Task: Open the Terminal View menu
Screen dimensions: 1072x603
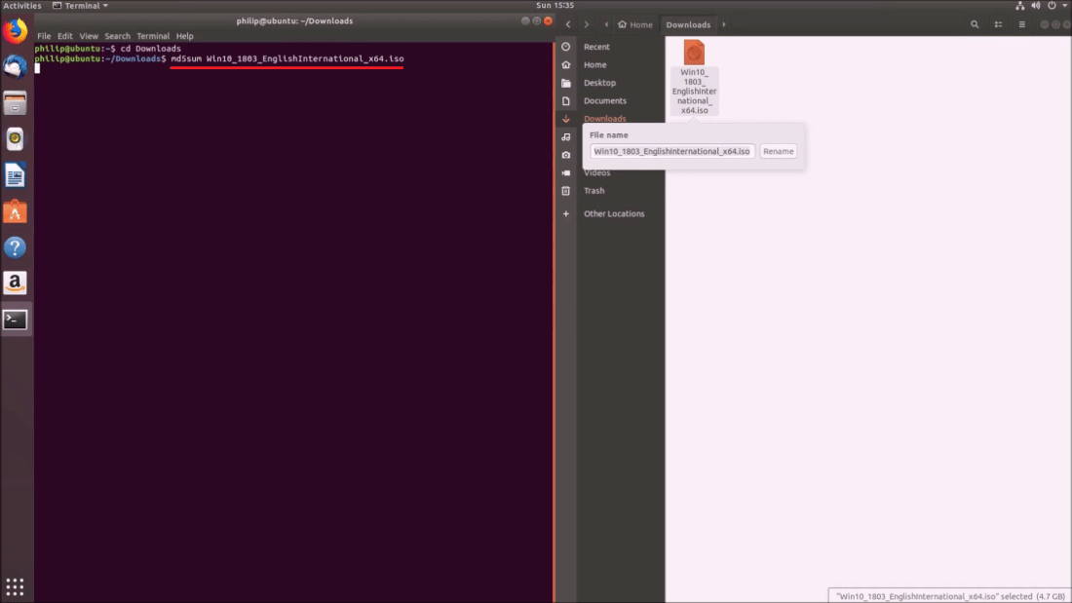Action: [88, 36]
